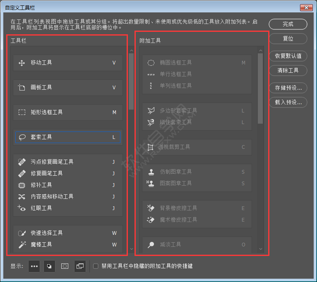This screenshot has height=282, width=317.
Task: Toggle screen mode display button
Action: (80, 266)
